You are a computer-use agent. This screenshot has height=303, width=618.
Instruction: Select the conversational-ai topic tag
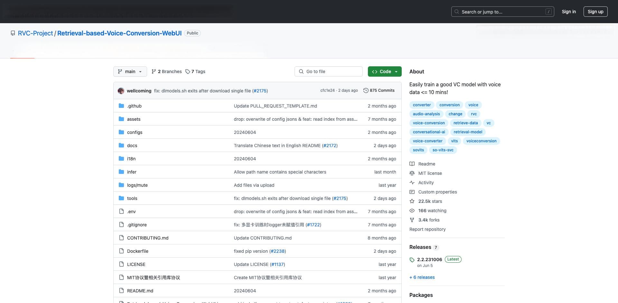pyautogui.click(x=429, y=132)
